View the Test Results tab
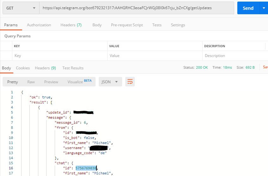The height and width of the screenshot is (176, 268). tap(73, 68)
